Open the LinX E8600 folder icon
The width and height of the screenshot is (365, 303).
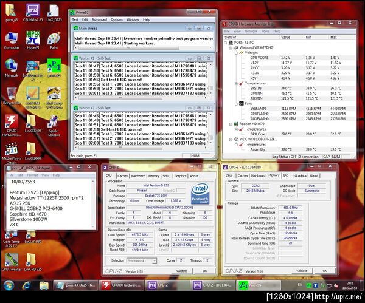point(33,151)
